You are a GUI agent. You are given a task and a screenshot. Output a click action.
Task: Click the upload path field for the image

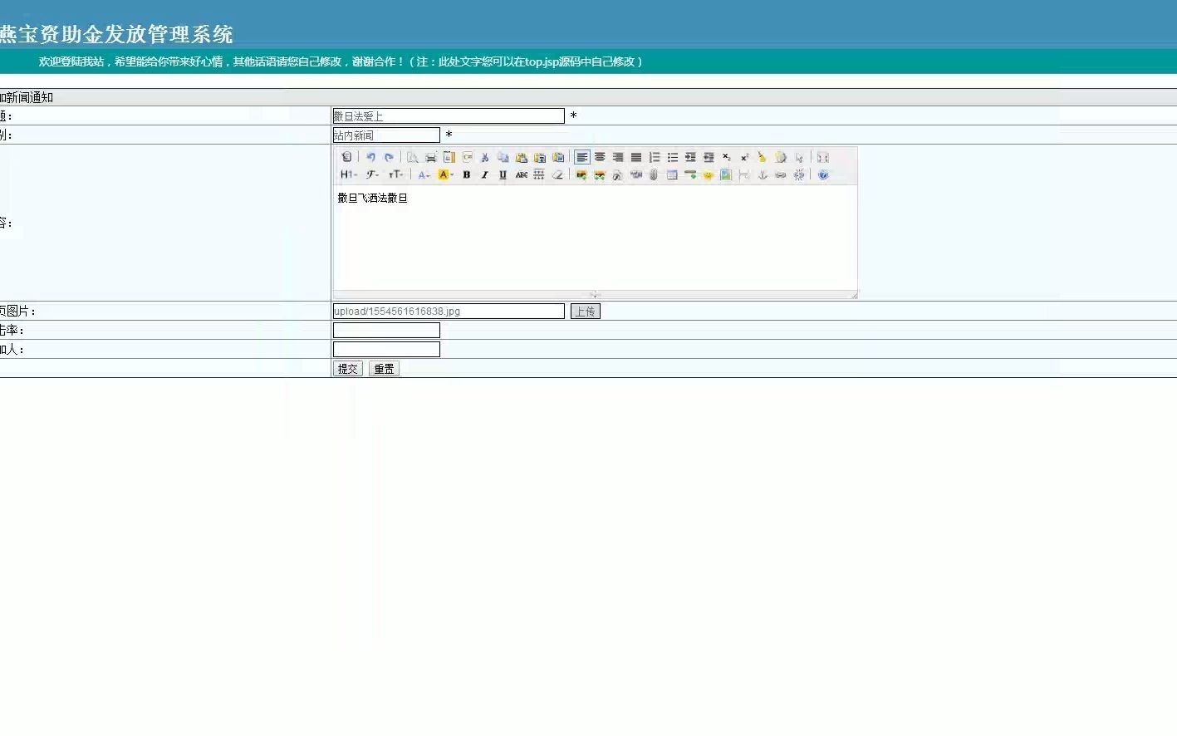449,311
